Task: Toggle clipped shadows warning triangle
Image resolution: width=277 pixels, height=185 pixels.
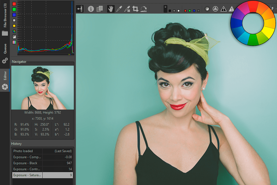Action: (224, 9)
